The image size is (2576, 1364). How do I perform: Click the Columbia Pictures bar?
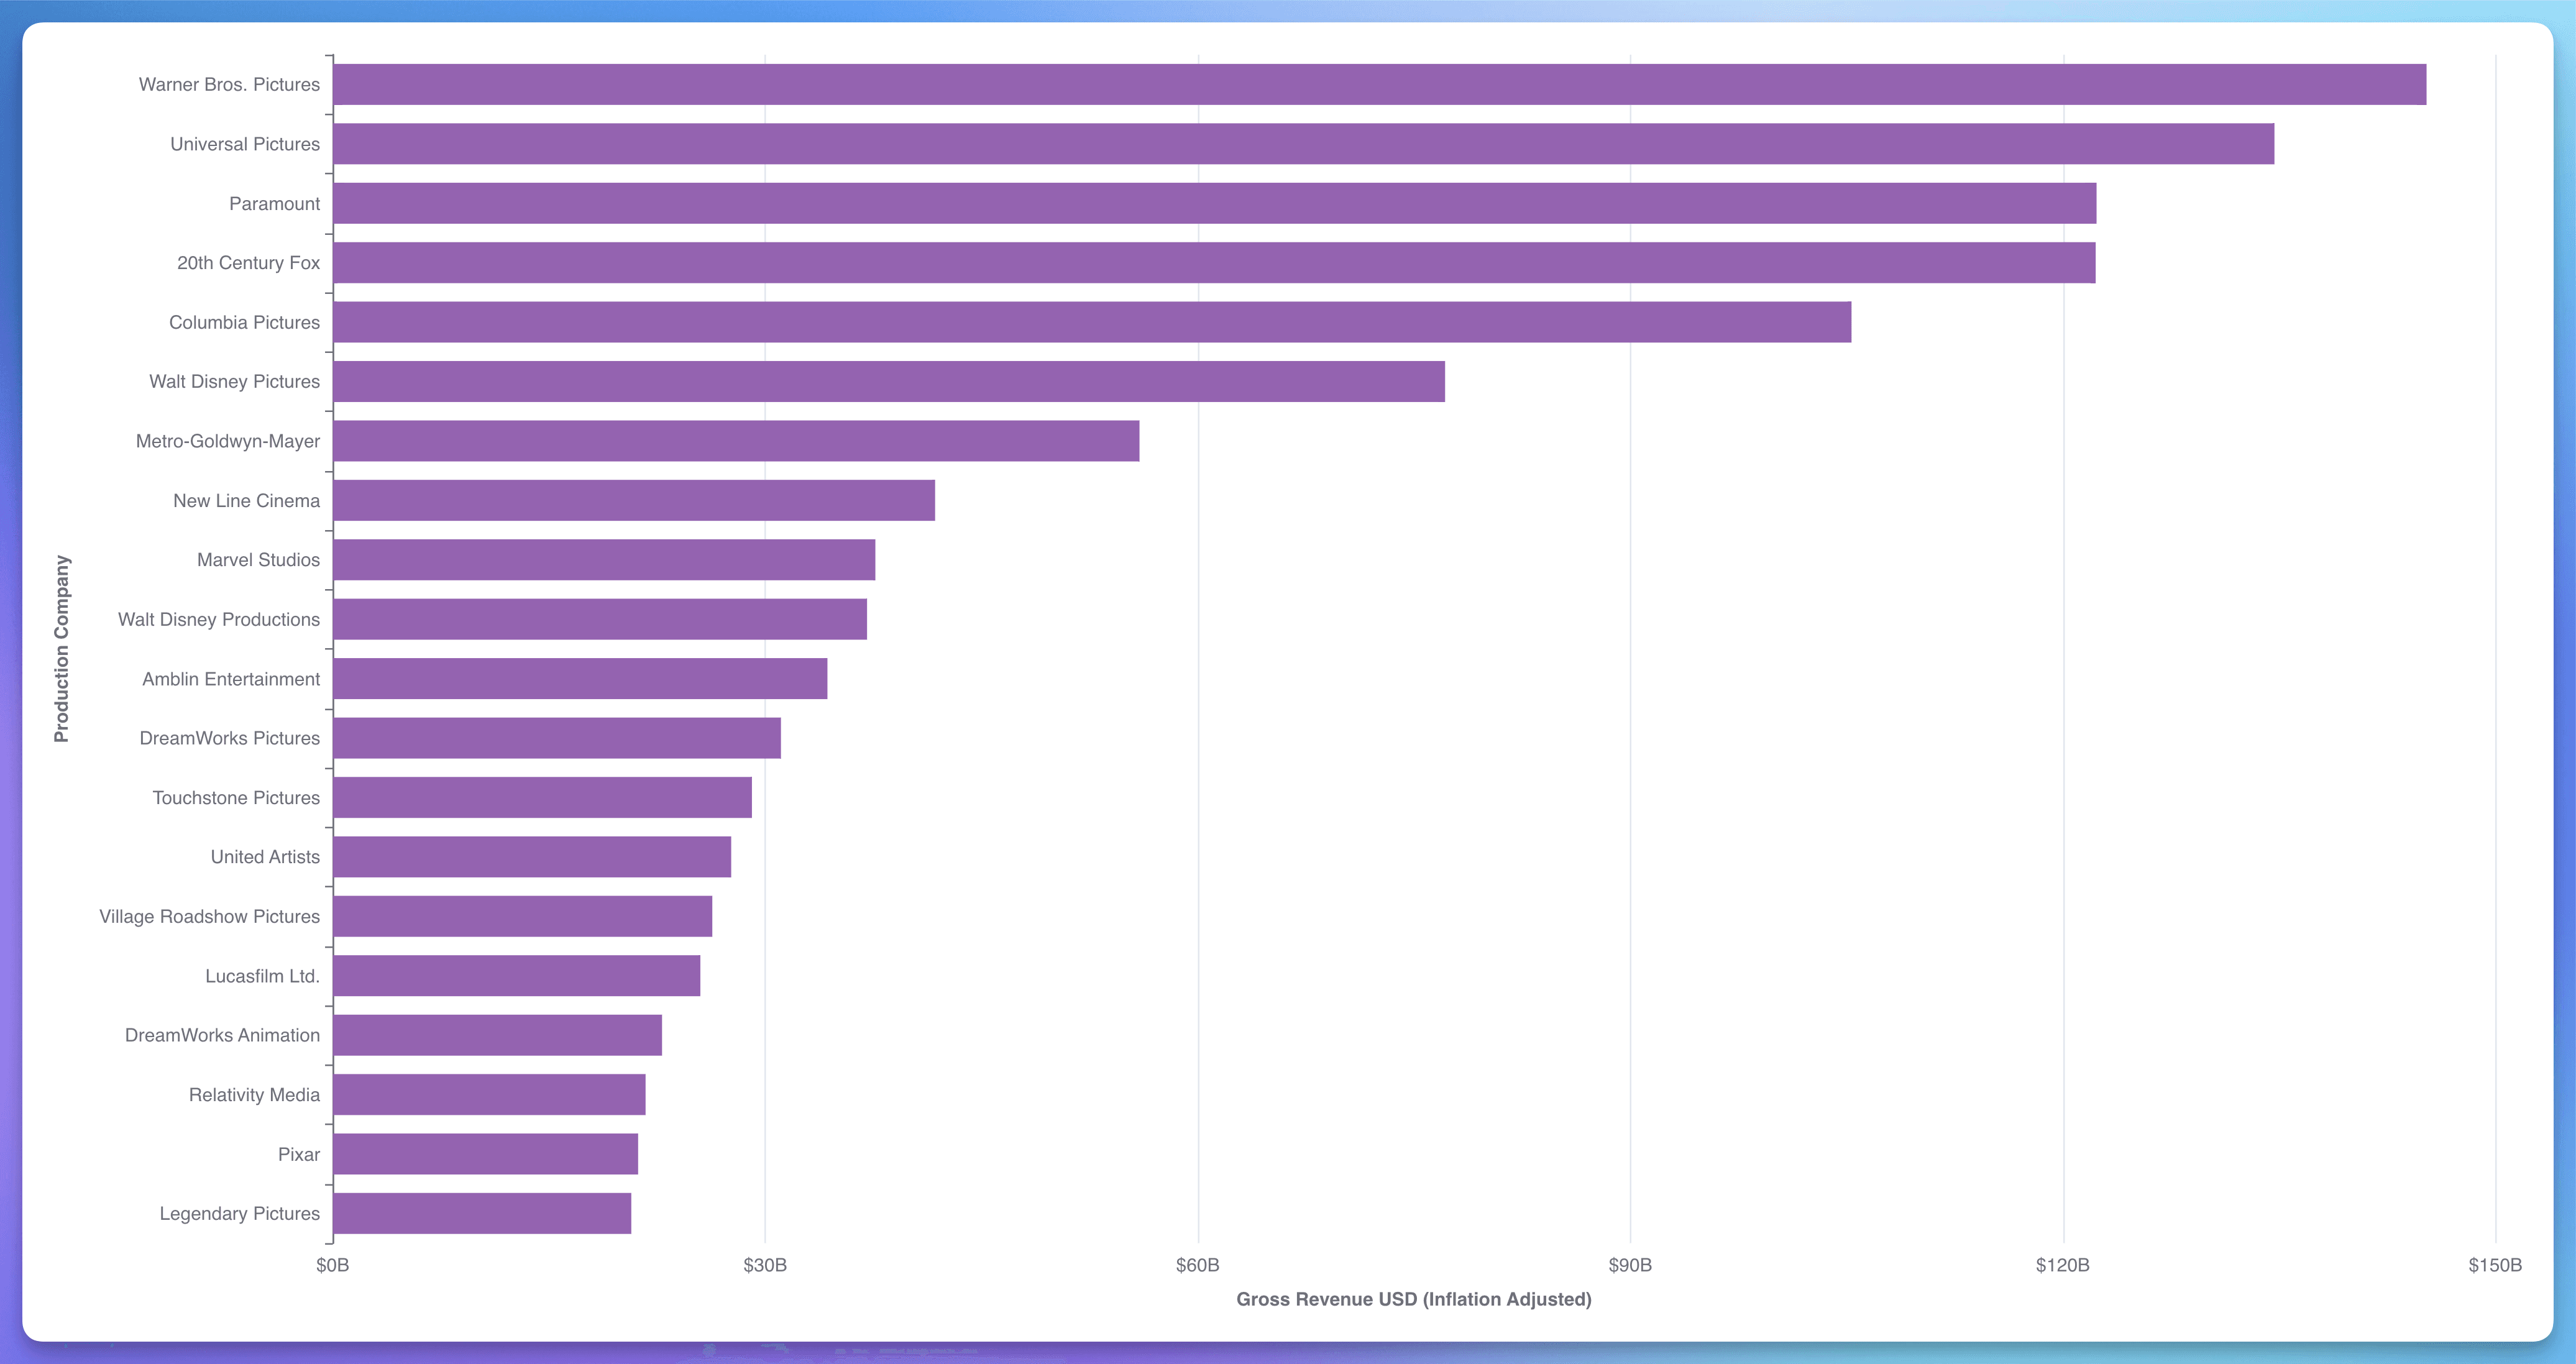tap(1093, 322)
